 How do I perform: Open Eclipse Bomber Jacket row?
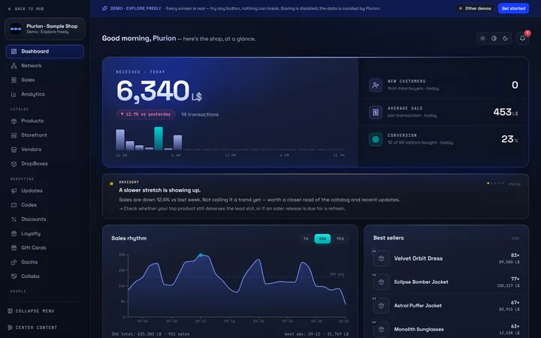(x=446, y=282)
